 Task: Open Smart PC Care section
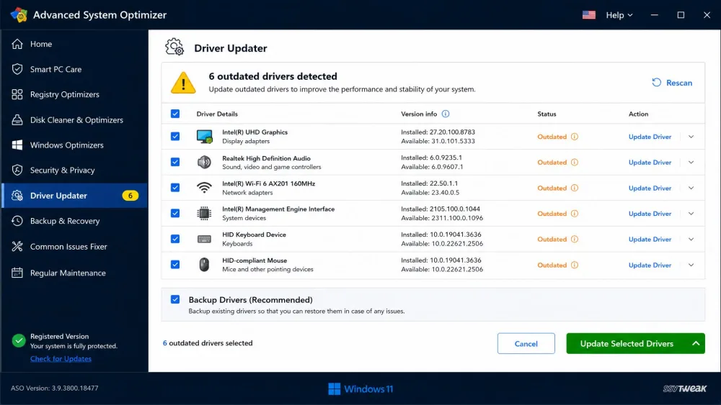point(74,69)
